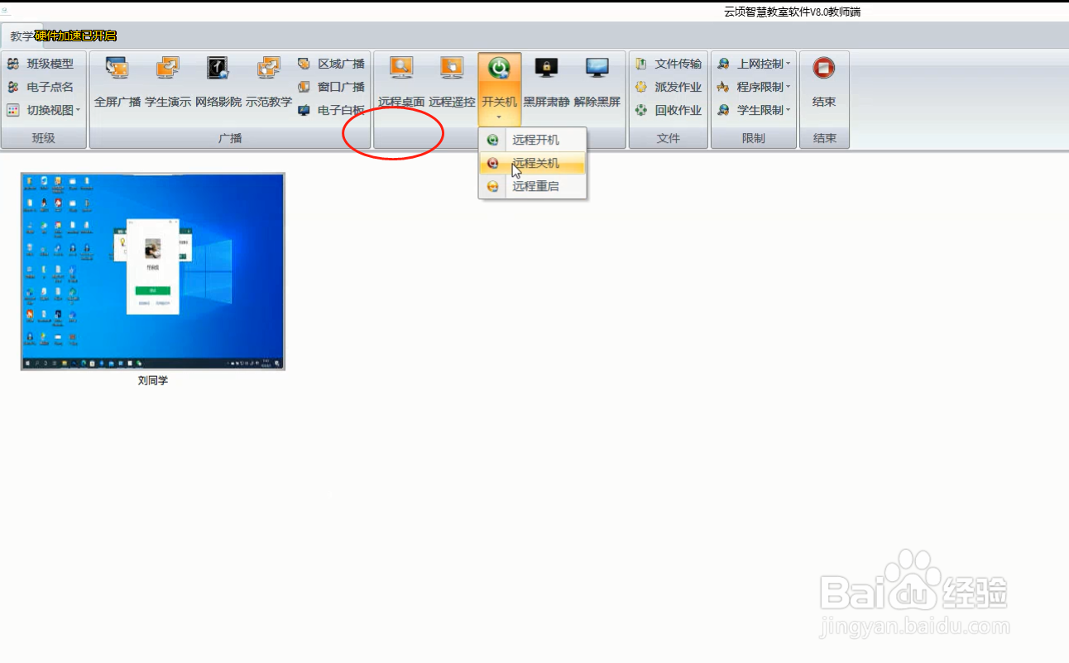Click the 结束 group label below icon
1069x663 pixels.
click(824, 138)
